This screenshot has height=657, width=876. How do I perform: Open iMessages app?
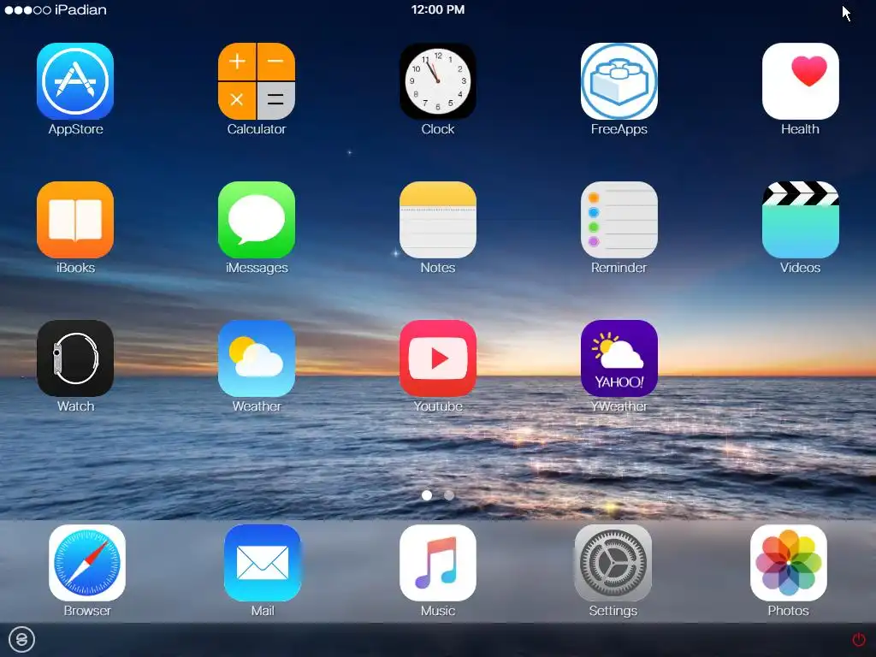257,220
